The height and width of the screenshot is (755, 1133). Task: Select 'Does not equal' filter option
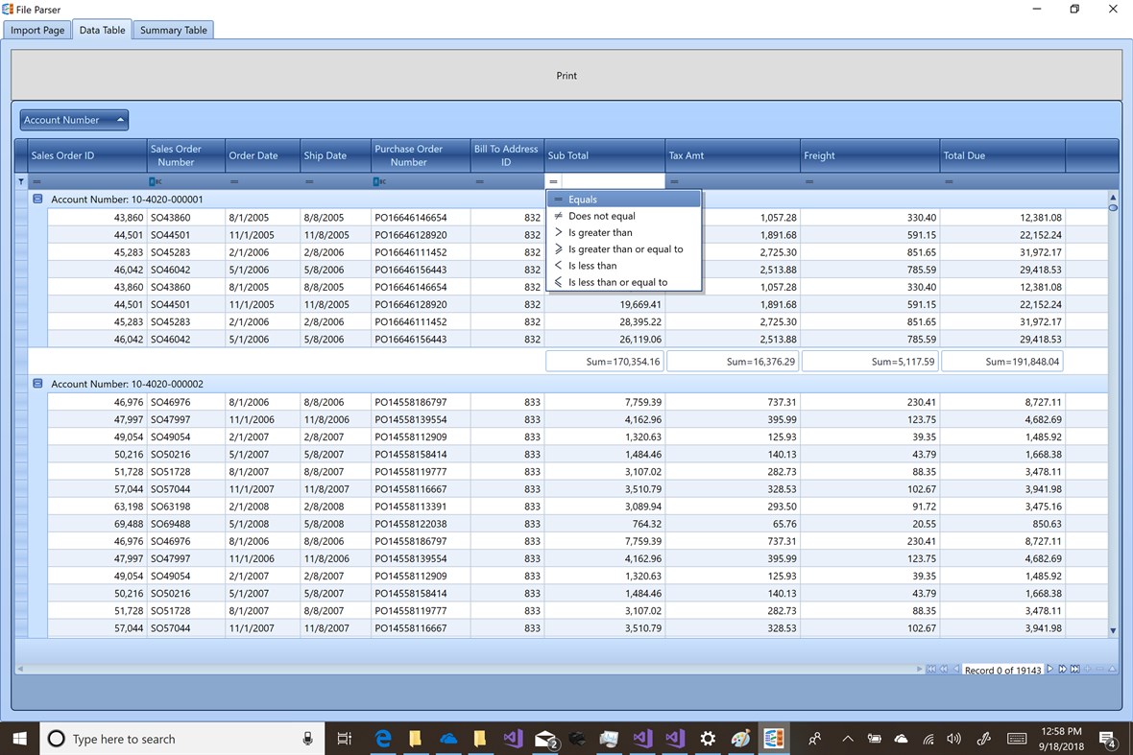pyautogui.click(x=601, y=216)
